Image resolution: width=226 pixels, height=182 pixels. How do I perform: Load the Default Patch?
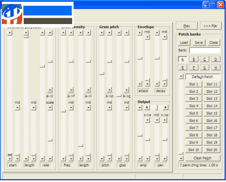click(203, 77)
